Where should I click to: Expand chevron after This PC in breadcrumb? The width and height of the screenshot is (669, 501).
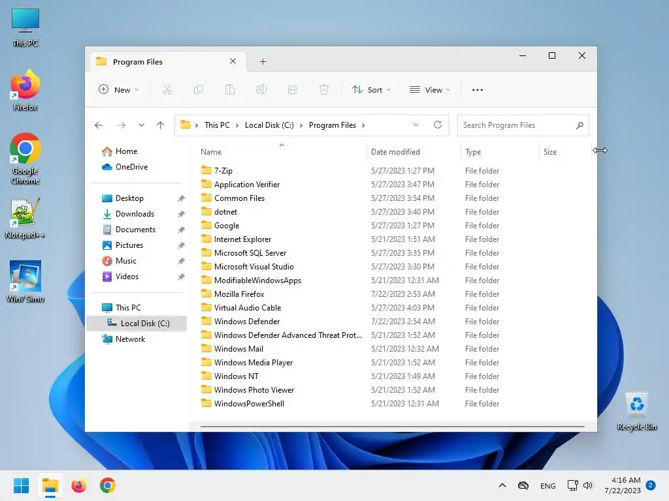pyautogui.click(x=237, y=125)
